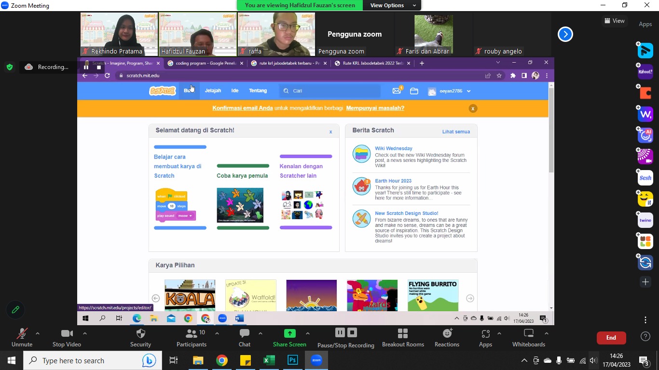Expand the View Options dropdown
This screenshot has width=659, height=370.
pos(393,5)
